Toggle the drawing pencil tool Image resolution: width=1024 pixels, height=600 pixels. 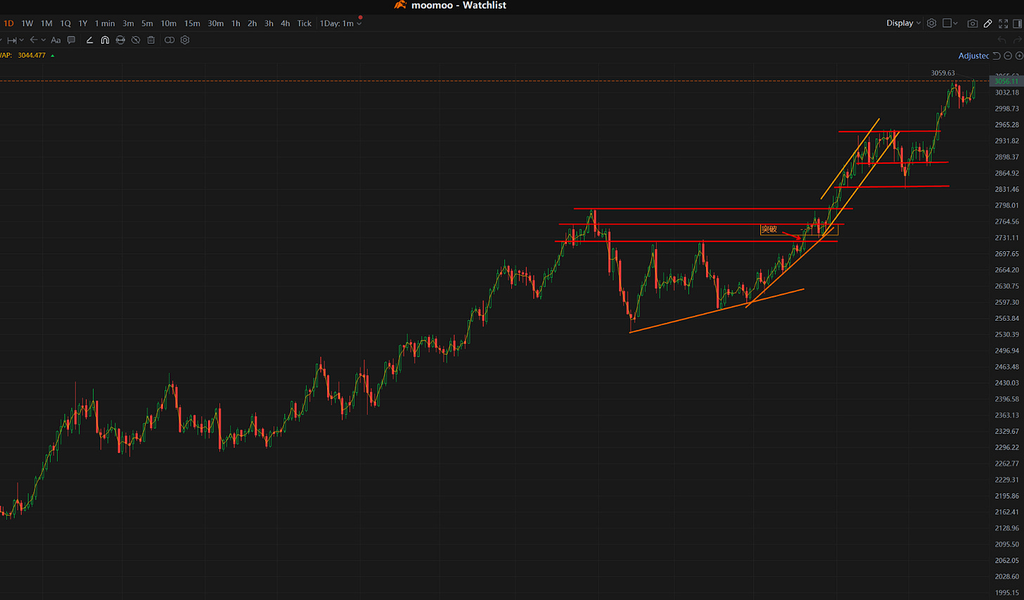(x=987, y=23)
